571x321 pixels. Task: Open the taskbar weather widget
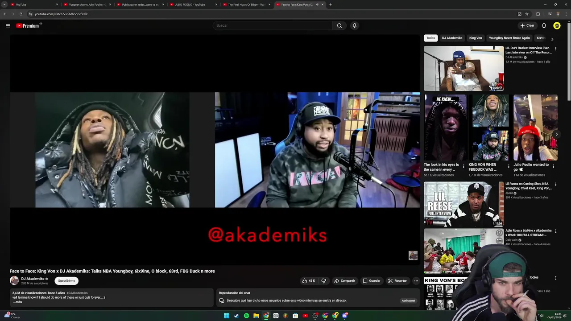tap(11, 316)
